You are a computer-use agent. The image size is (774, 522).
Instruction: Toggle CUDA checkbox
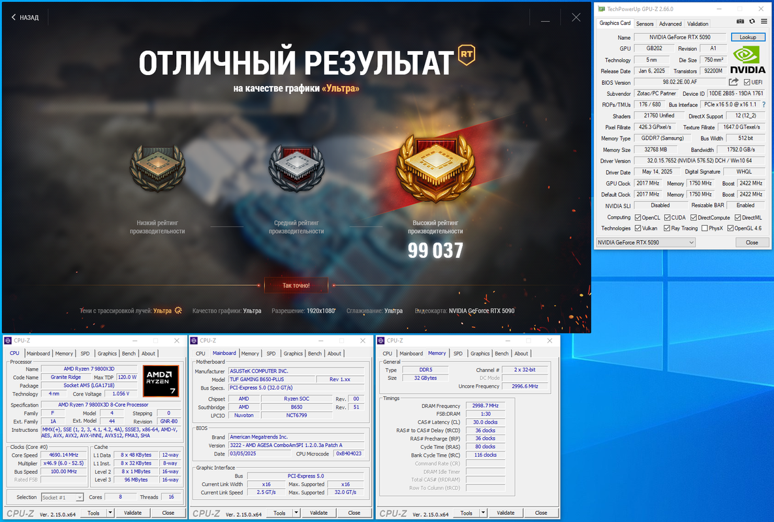coord(668,217)
